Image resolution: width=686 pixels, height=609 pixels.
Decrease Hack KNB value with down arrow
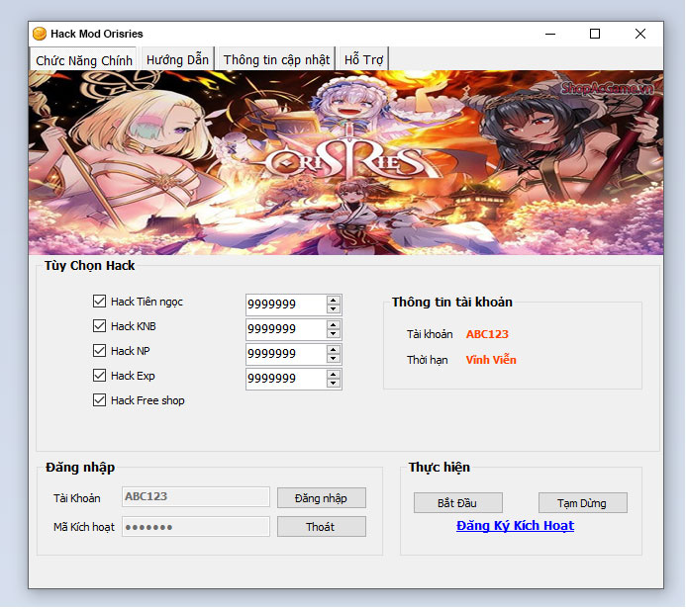pyautogui.click(x=334, y=334)
